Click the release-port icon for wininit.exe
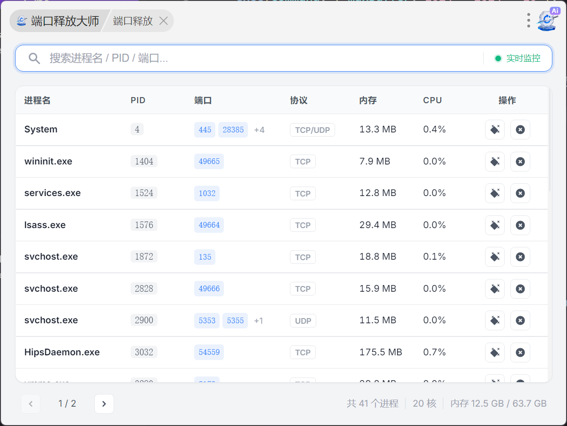The image size is (567, 426). click(494, 162)
